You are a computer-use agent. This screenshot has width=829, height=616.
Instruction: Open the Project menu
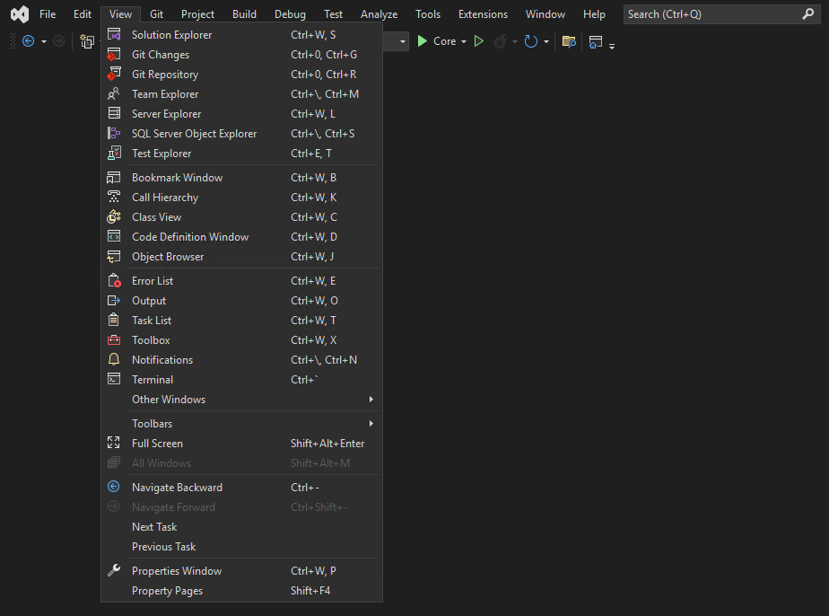coord(197,13)
